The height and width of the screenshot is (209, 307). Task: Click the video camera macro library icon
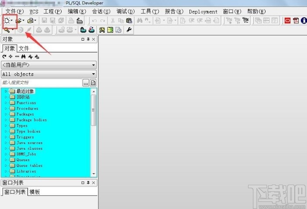(x=245, y=21)
